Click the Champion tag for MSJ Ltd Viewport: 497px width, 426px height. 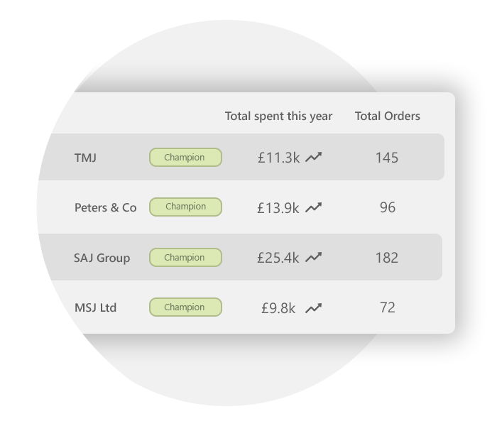pos(185,307)
